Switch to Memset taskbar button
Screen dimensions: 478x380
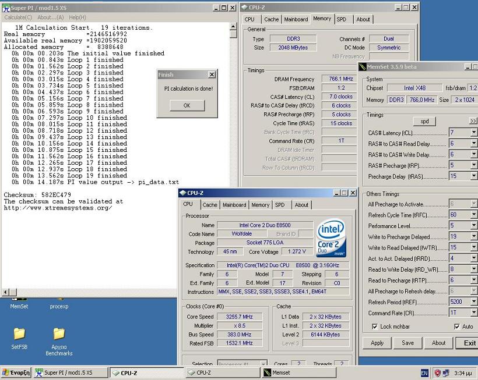point(299,372)
